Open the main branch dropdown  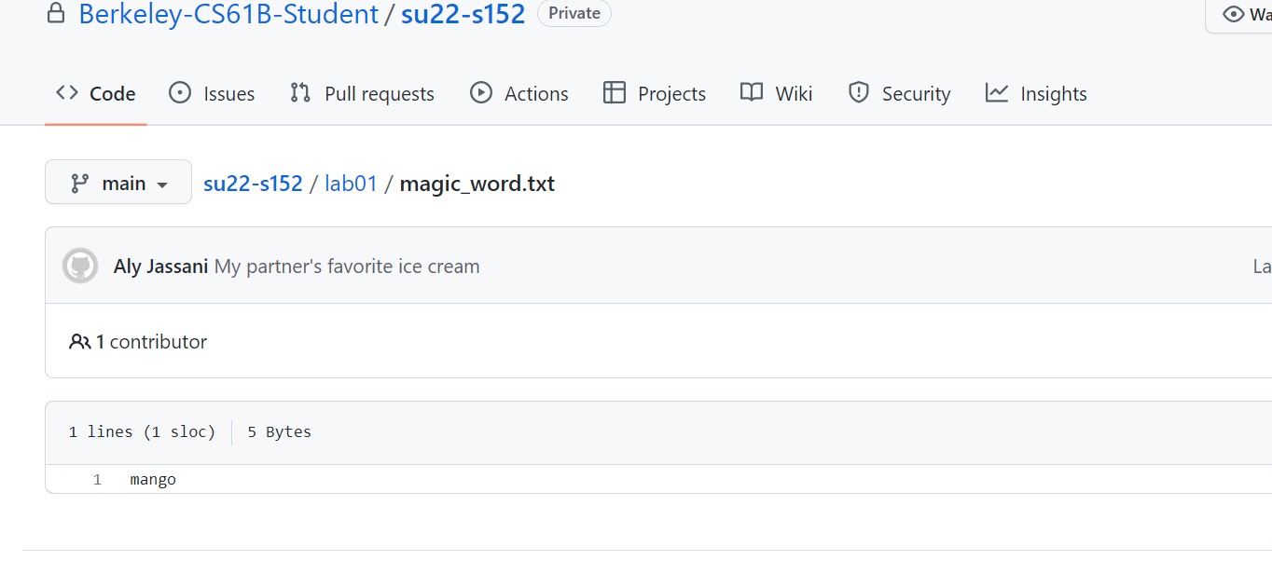click(x=118, y=183)
